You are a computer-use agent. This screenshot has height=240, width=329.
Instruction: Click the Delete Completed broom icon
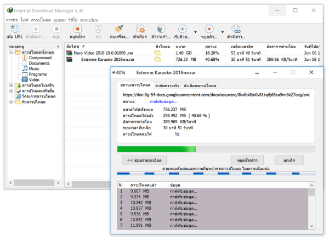[119, 29]
